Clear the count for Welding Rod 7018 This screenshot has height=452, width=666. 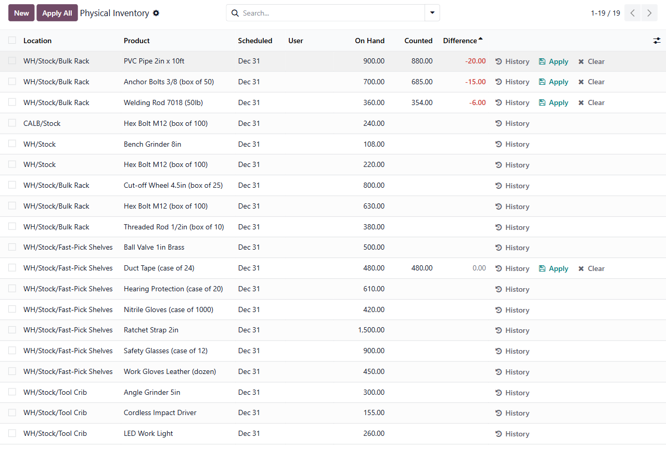pos(591,102)
